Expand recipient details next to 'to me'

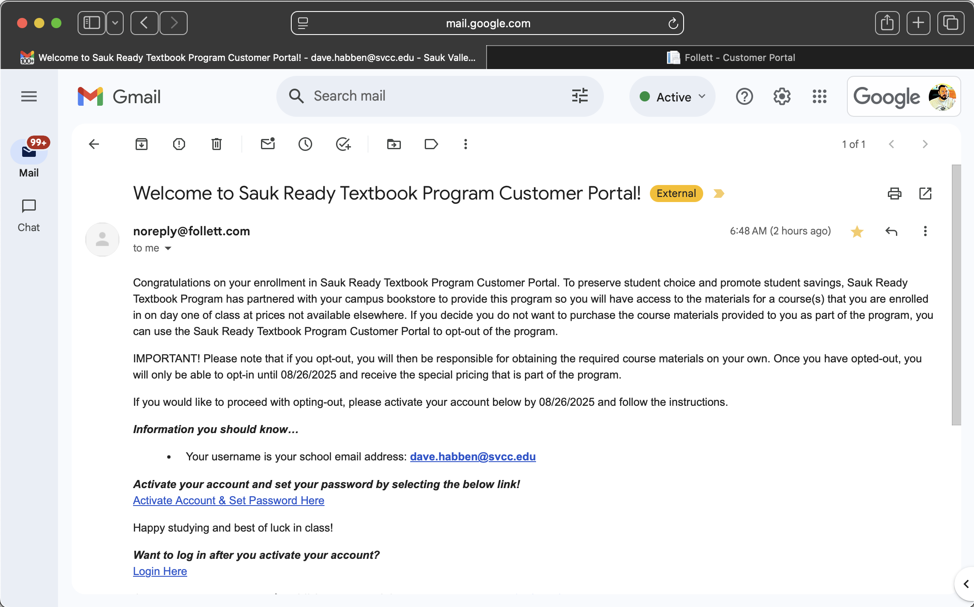point(168,249)
